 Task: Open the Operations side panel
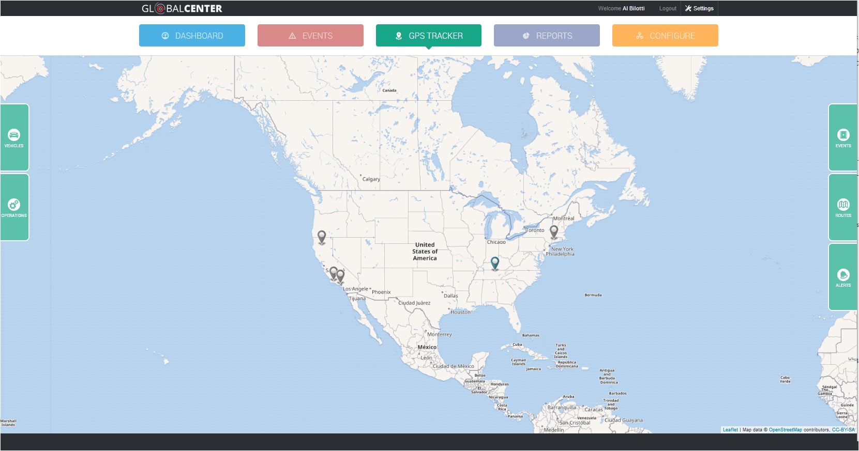click(14, 207)
